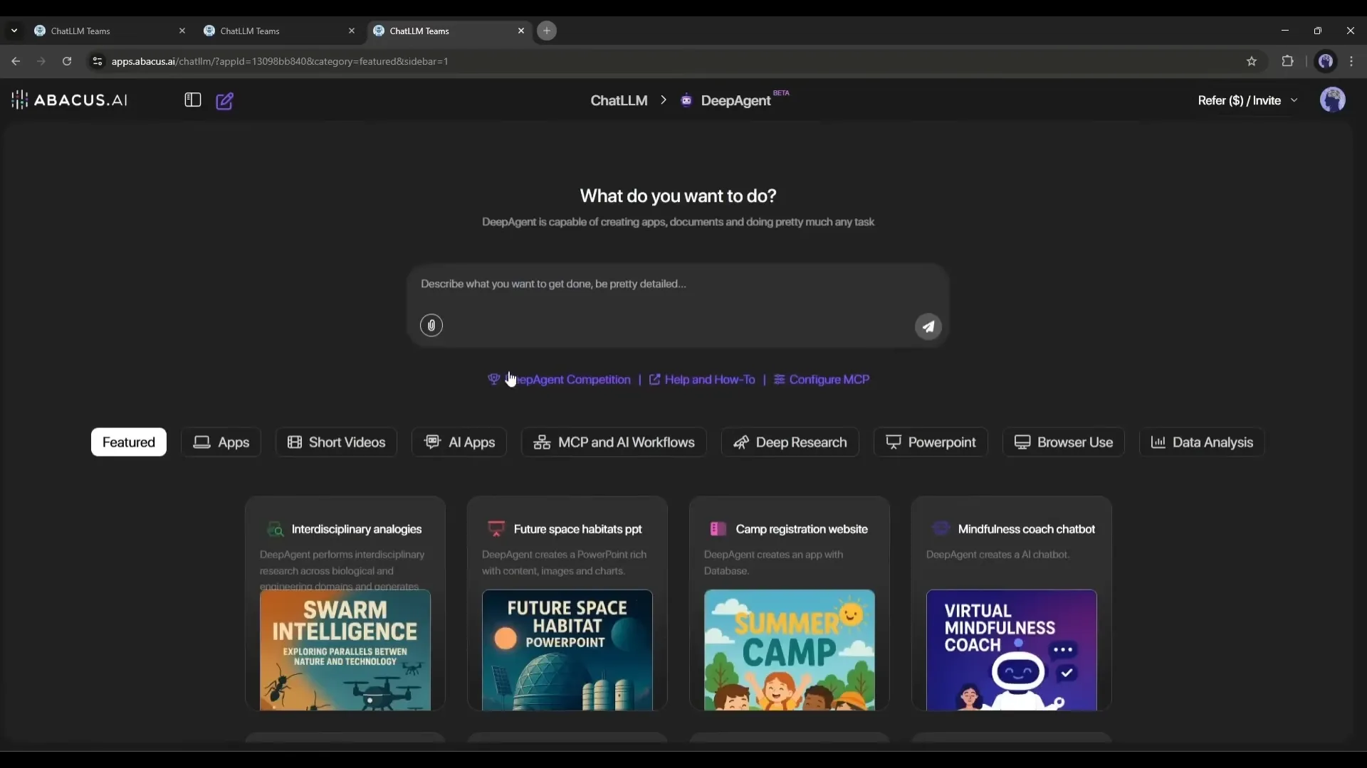
Task: Click the Future space habitats presentation icon
Action: (x=496, y=529)
